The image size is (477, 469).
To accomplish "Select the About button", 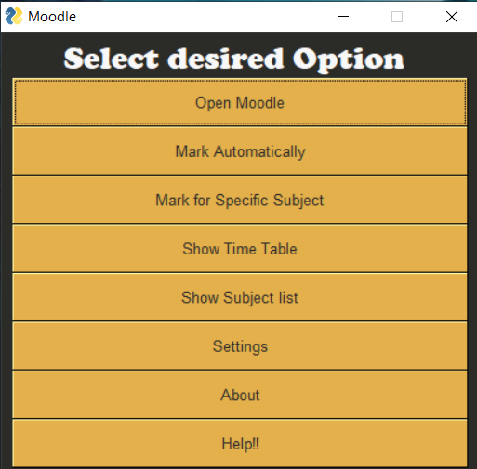I will [x=240, y=395].
